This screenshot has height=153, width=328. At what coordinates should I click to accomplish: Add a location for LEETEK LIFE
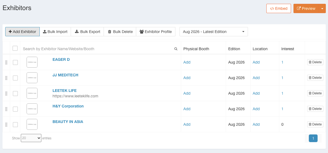tap(256, 94)
